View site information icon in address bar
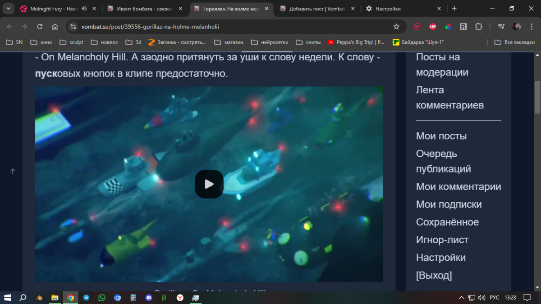 tap(73, 27)
